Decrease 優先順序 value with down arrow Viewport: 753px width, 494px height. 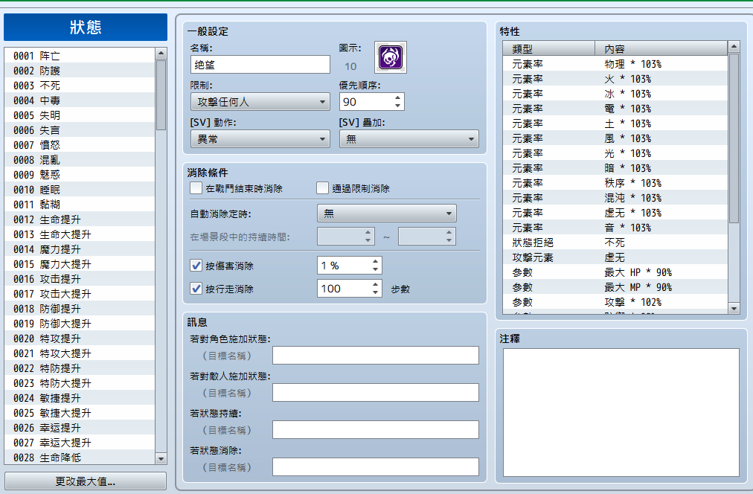point(397,106)
